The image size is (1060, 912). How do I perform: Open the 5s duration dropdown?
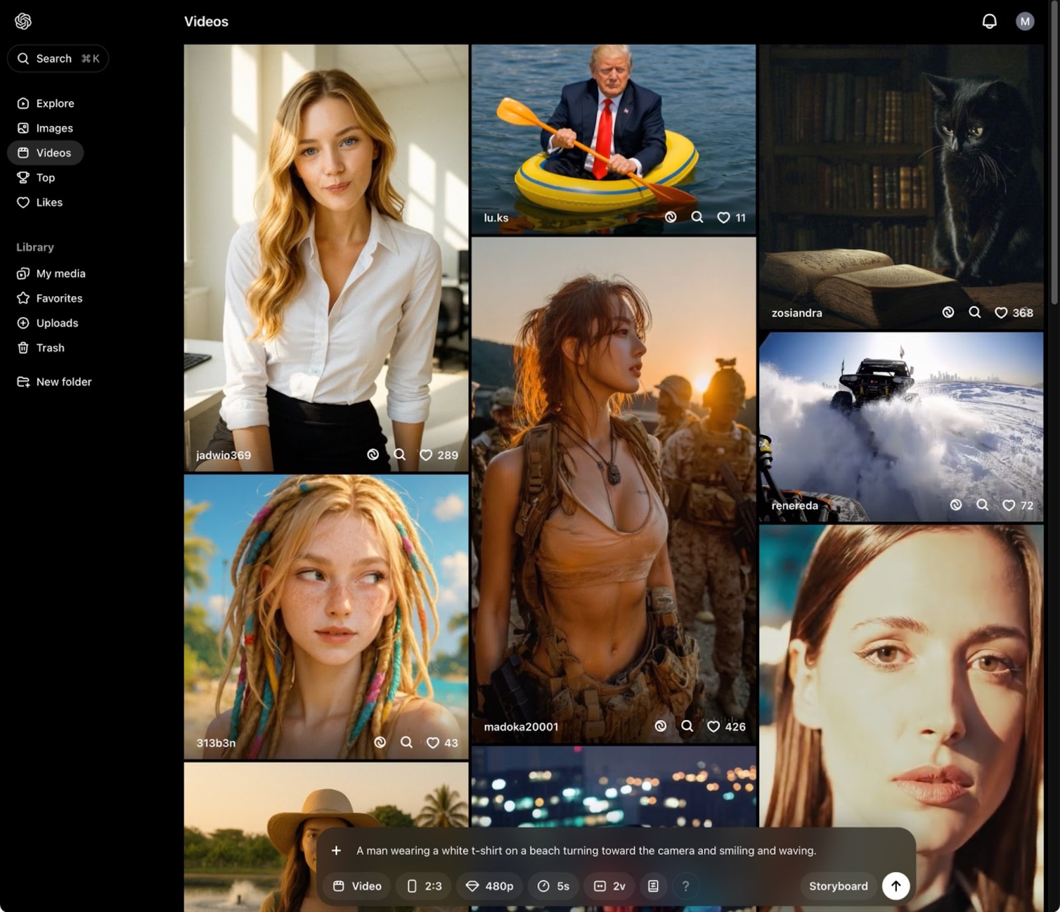click(553, 886)
